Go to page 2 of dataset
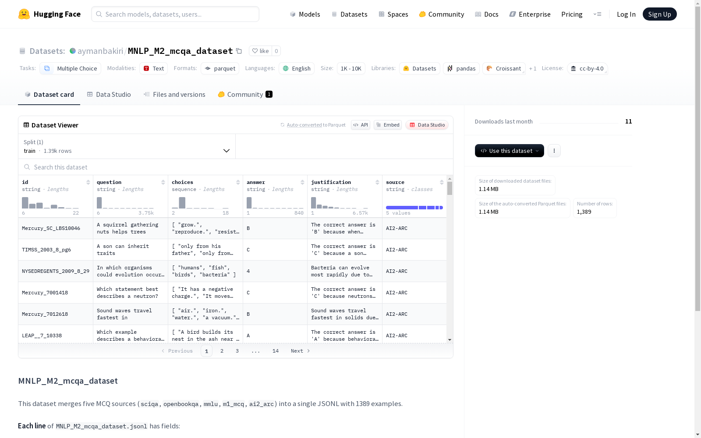Screen dimensions: 701x438 tap(222, 351)
